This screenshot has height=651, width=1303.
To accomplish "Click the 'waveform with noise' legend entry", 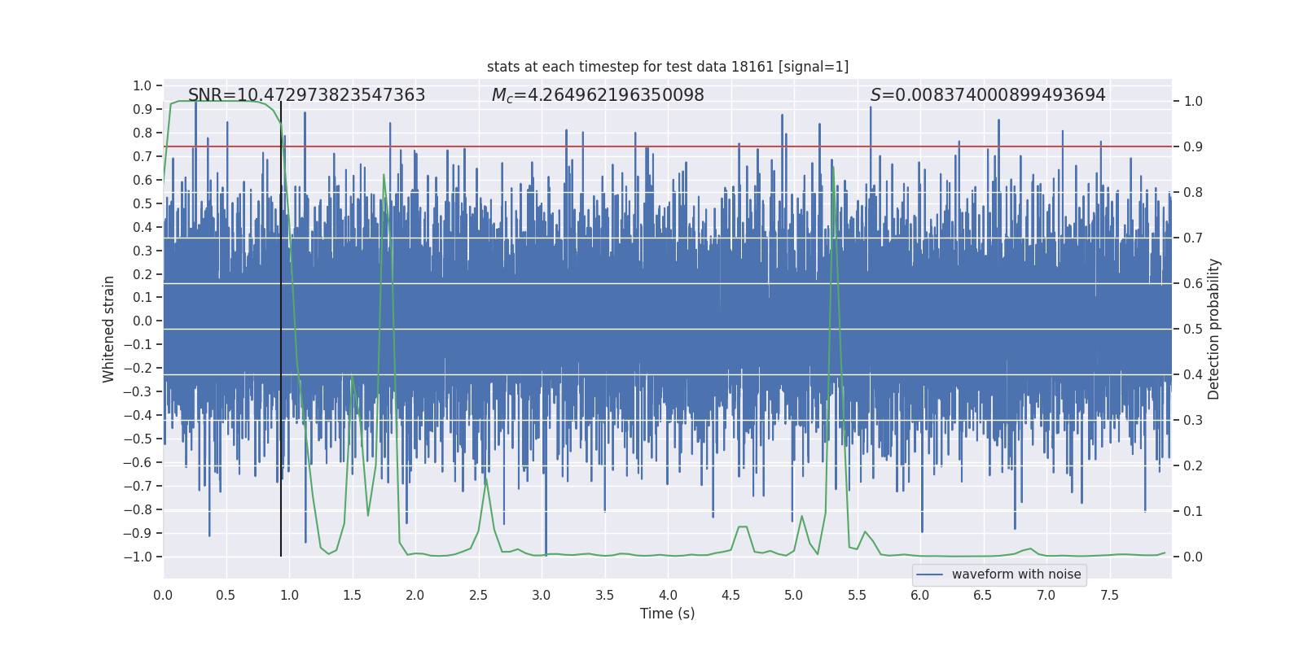I will click(x=1016, y=575).
